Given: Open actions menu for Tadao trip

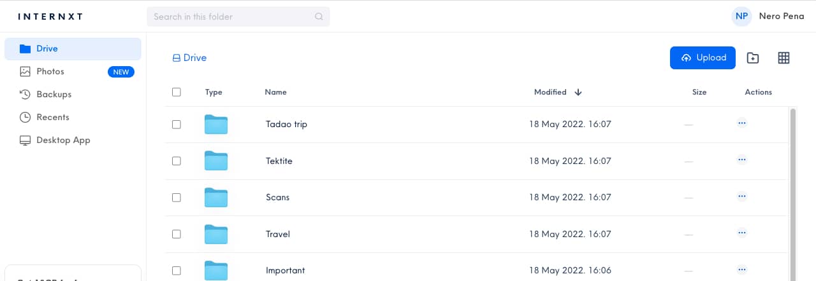Looking at the screenshot, I should [x=741, y=123].
